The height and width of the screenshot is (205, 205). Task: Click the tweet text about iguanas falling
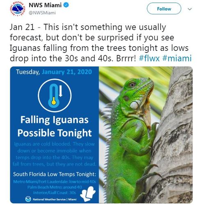tap(100, 43)
